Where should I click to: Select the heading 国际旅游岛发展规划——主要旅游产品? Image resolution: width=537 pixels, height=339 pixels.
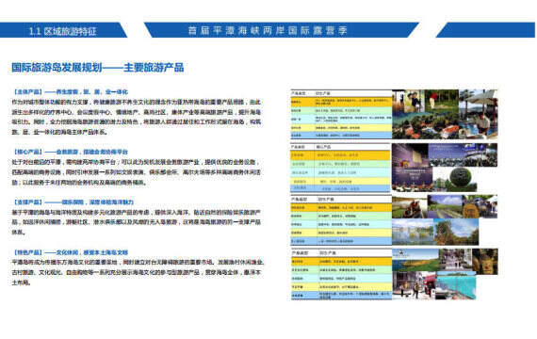(x=98, y=67)
